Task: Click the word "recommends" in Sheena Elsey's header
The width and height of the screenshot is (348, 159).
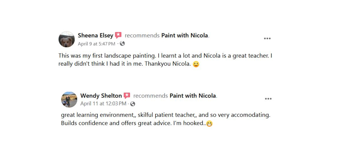Action: 142,36
